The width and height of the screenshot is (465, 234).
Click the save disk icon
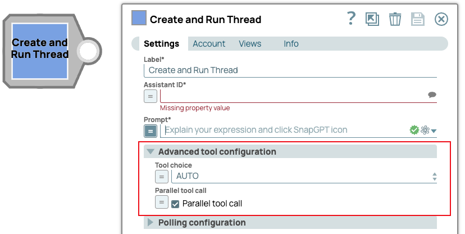tap(418, 19)
